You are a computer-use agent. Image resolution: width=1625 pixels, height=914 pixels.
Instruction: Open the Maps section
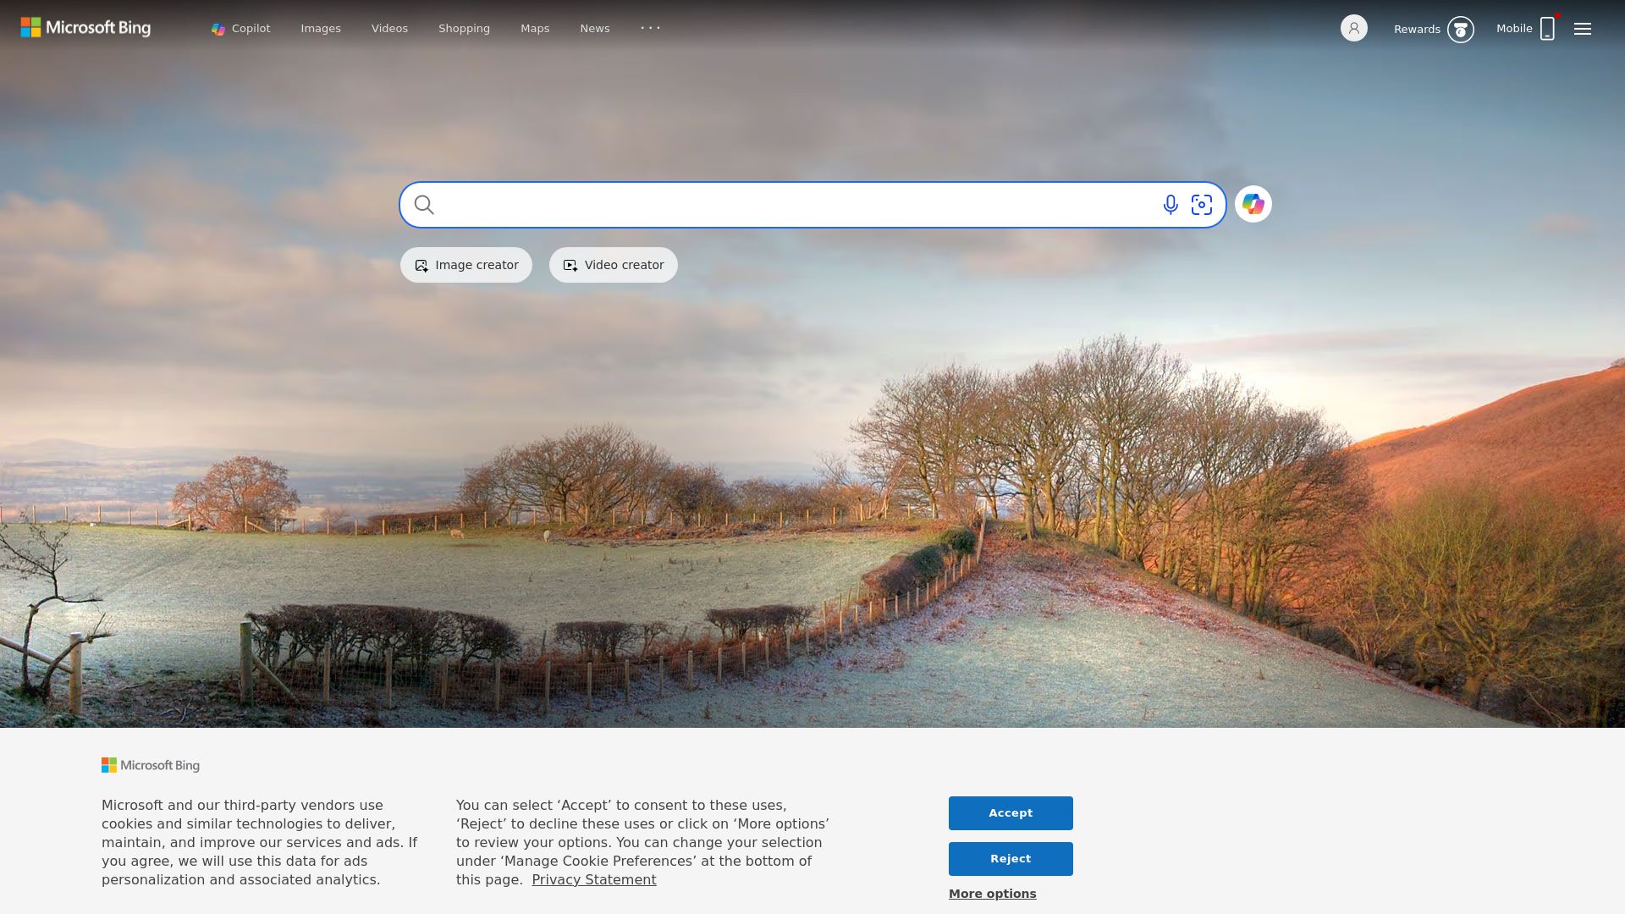(x=534, y=28)
